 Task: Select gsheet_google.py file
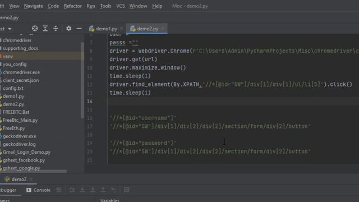pos(21,168)
